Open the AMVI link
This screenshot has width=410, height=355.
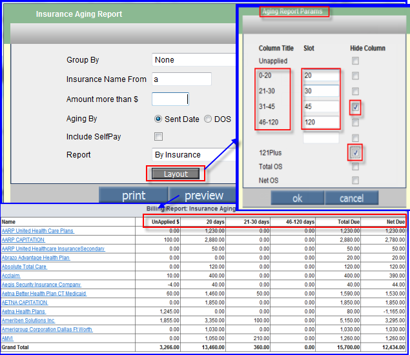7,338
